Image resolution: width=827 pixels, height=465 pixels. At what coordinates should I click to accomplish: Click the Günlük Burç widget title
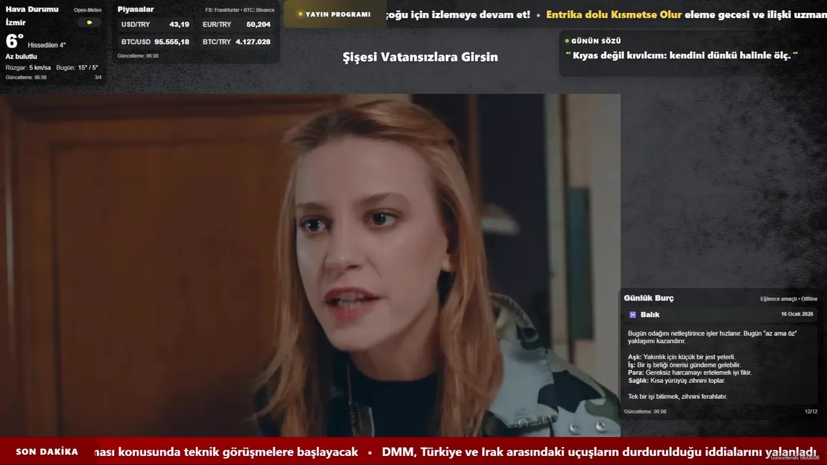pyautogui.click(x=649, y=298)
